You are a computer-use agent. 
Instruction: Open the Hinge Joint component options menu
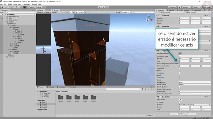click(x=210, y=51)
